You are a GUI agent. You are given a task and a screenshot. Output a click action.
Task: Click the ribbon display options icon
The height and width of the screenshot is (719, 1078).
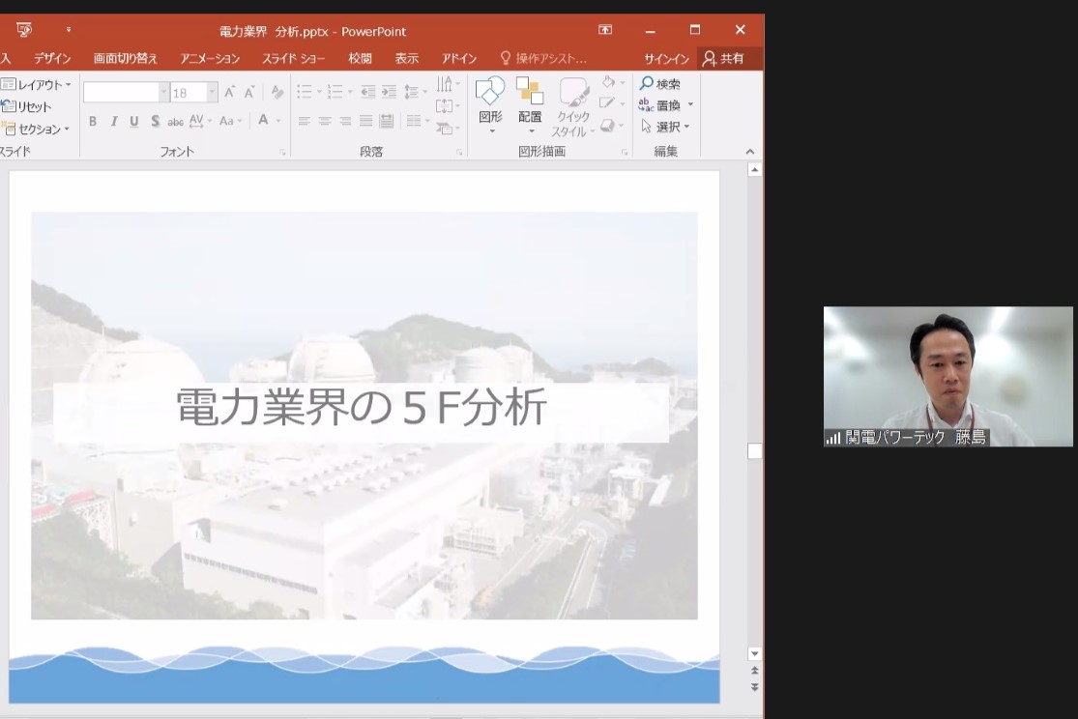pos(605,31)
